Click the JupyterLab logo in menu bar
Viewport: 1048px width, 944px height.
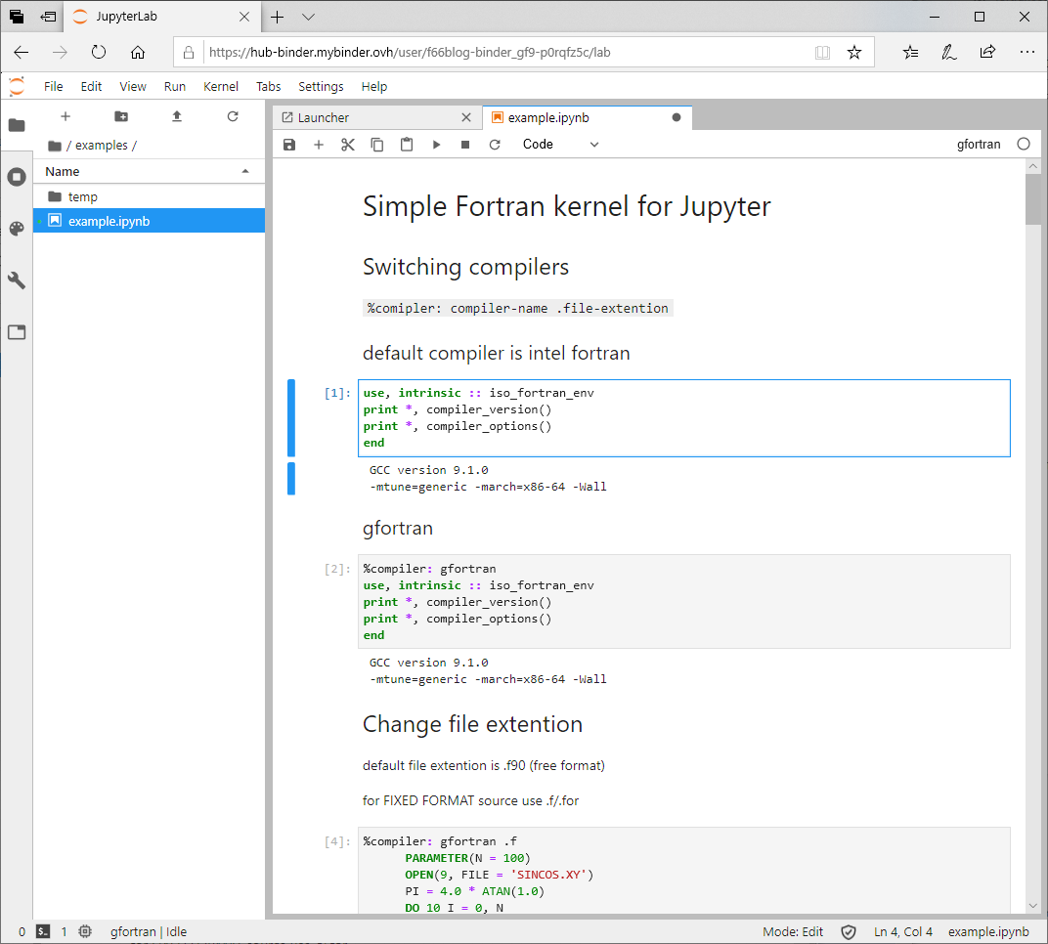[17, 86]
